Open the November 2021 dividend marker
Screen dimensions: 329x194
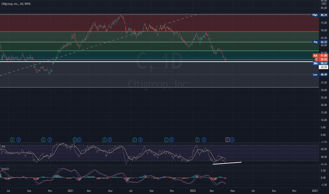(172, 140)
